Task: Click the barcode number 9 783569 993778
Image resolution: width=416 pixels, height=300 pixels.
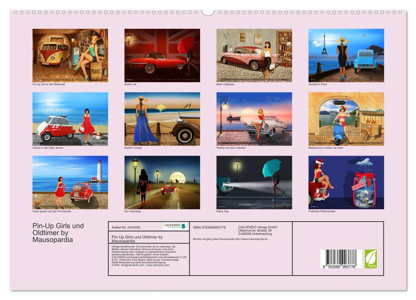Action: coord(339,267)
